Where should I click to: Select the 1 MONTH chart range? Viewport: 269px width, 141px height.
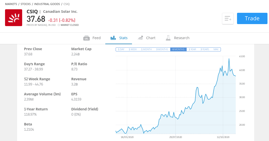point(146,49)
